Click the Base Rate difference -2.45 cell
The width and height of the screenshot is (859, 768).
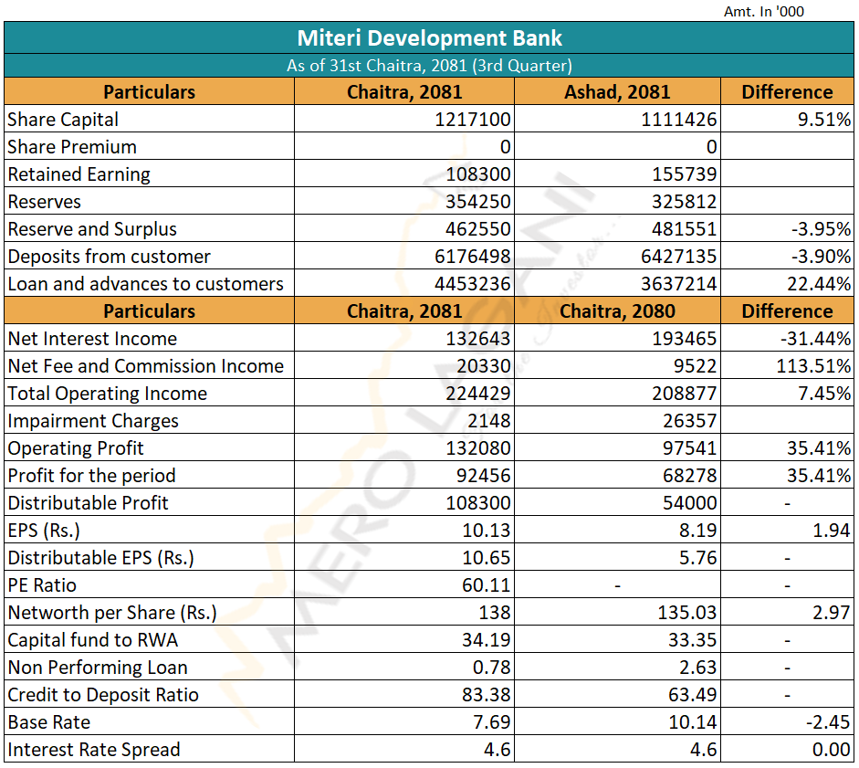tap(826, 722)
